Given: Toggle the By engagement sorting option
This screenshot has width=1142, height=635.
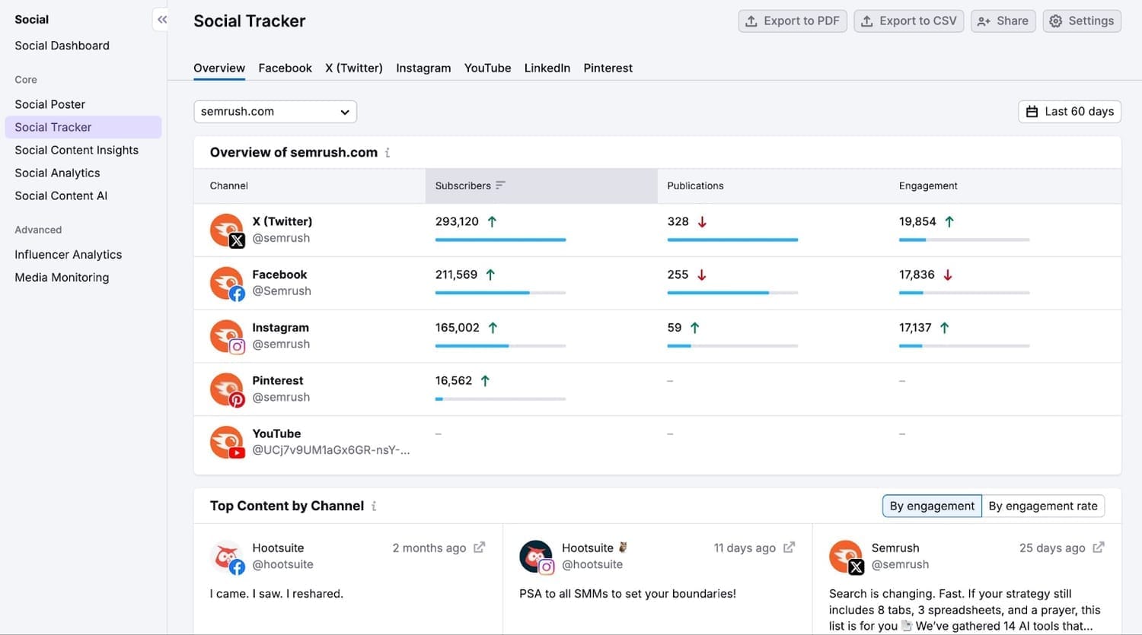Looking at the screenshot, I should tap(931, 505).
